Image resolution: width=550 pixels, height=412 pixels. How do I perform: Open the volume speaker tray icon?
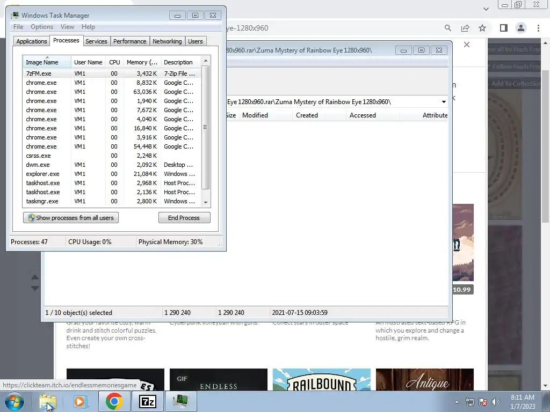[x=496, y=402]
